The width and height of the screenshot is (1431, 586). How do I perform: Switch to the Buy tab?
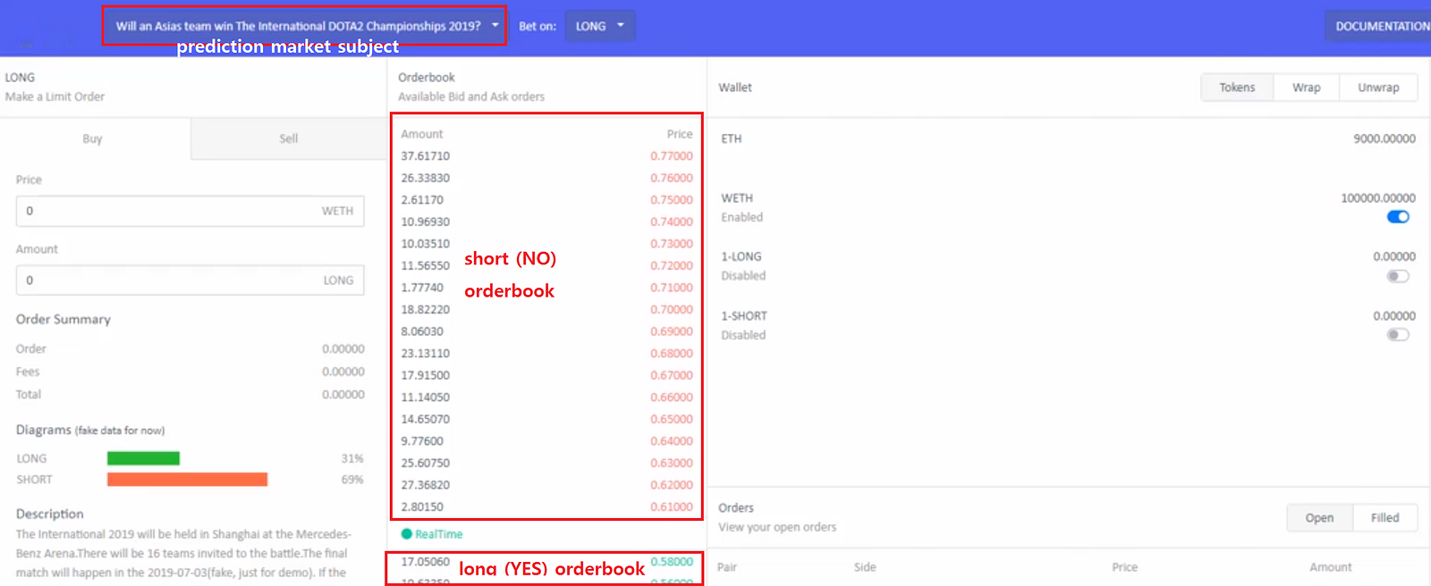93,138
